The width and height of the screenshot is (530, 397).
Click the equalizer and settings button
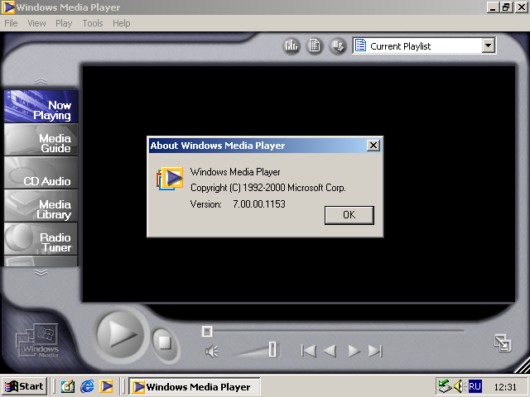[291, 46]
